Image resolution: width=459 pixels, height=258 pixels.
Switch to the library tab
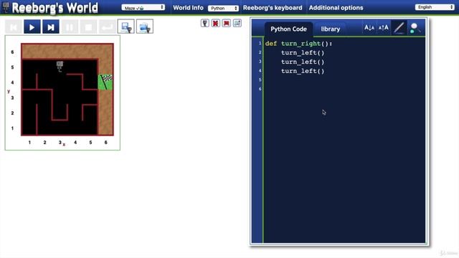(331, 29)
